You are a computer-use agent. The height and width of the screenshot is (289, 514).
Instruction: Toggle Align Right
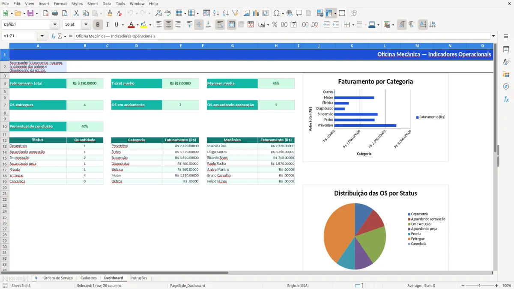(178, 25)
